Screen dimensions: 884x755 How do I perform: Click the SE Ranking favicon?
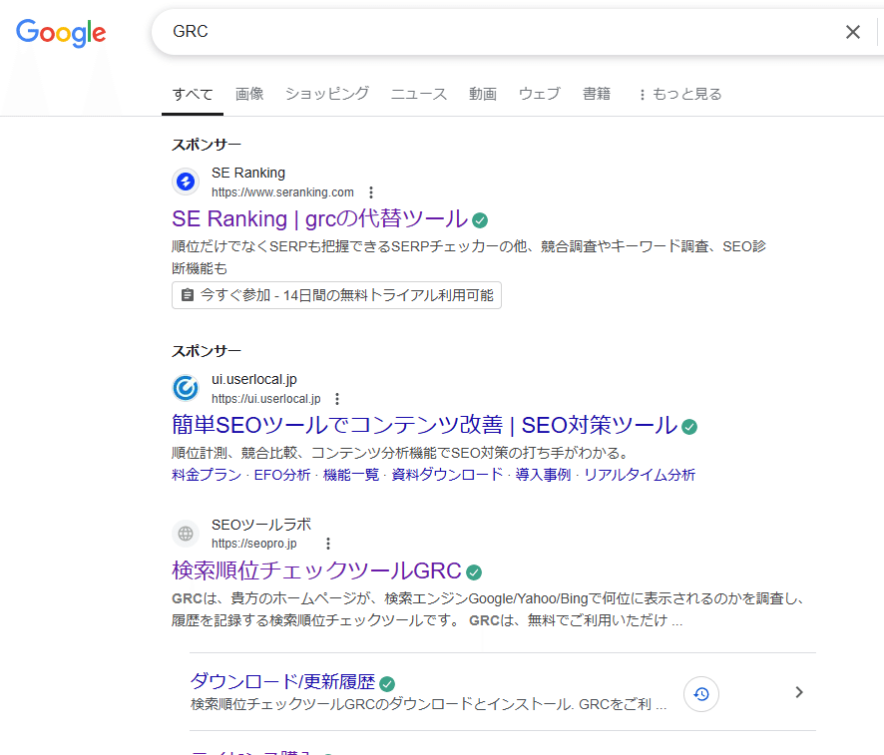186,182
